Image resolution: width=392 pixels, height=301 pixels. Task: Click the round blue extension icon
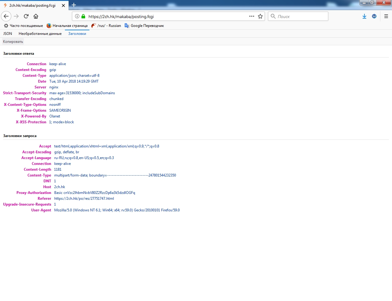374,16
